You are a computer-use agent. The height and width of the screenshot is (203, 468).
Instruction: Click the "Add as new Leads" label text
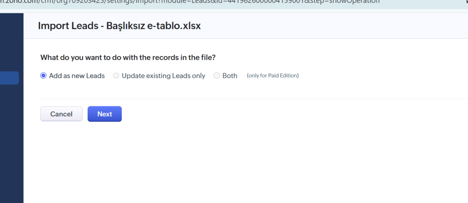pyautogui.click(x=77, y=76)
